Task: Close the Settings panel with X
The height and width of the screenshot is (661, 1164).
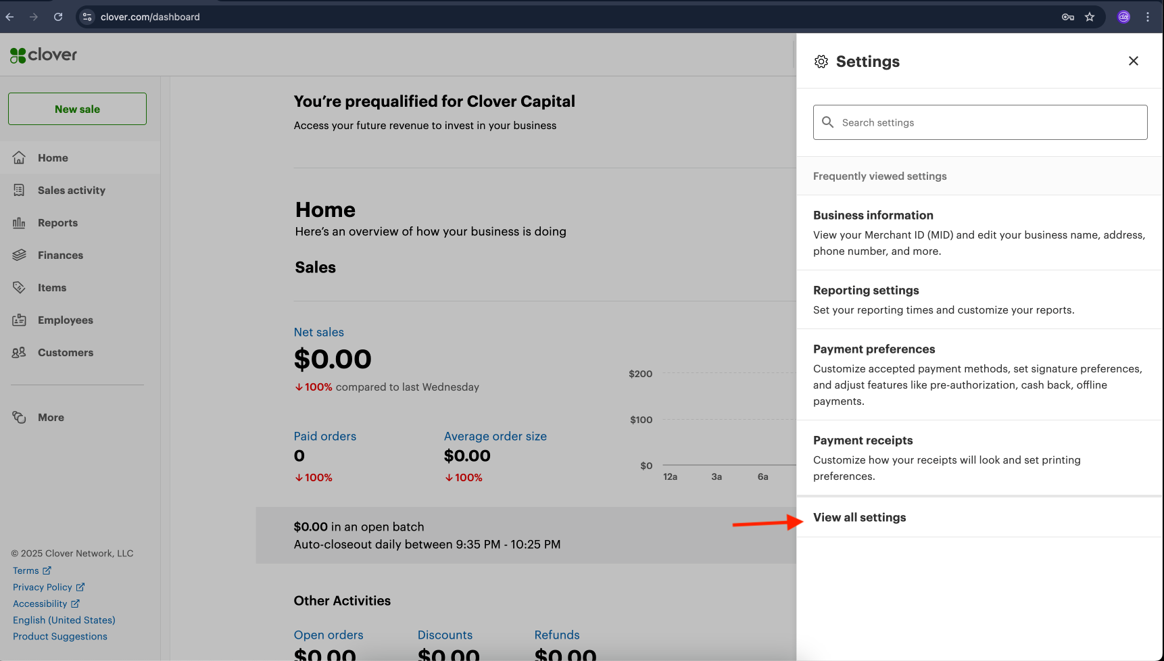Action: click(1134, 61)
